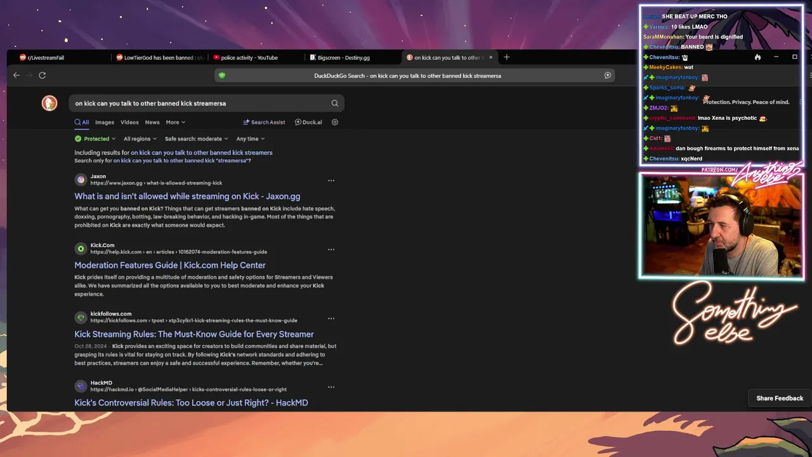The height and width of the screenshot is (457, 812).
Task: Open the three-dot menu for Kick.Com result
Action: (331, 249)
